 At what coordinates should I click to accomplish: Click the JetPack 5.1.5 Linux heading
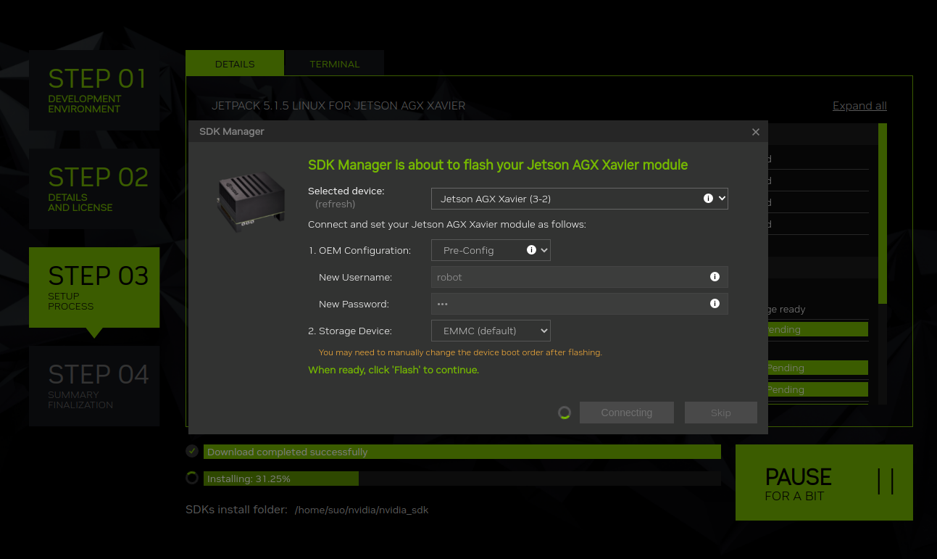(x=338, y=106)
